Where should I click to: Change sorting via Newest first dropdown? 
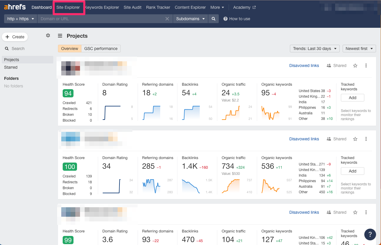(359, 49)
